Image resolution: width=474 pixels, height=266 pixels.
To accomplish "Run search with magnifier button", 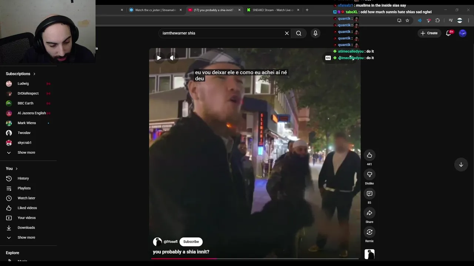I will 298,33.
